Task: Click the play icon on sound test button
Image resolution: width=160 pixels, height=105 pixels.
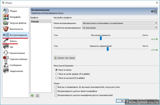Action: [56, 58]
